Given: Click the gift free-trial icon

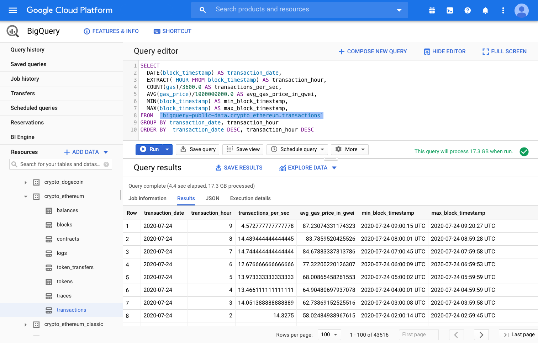Looking at the screenshot, I should pyautogui.click(x=432, y=10).
